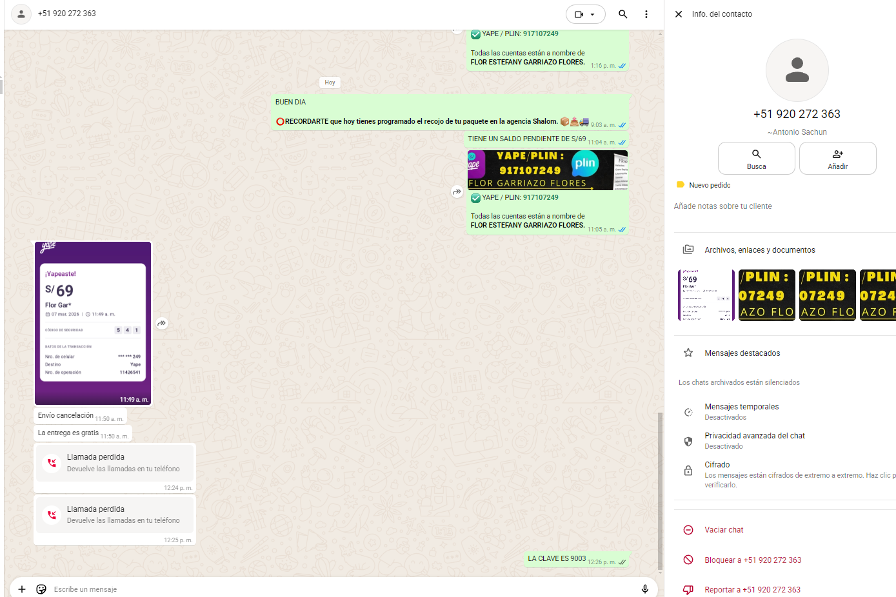Open Archivos, enlaces y documentos
896x597 pixels.
(x=759, y=250)
